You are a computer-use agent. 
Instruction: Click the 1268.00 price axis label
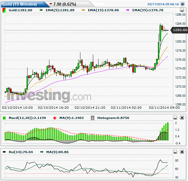tap(180, 96)
